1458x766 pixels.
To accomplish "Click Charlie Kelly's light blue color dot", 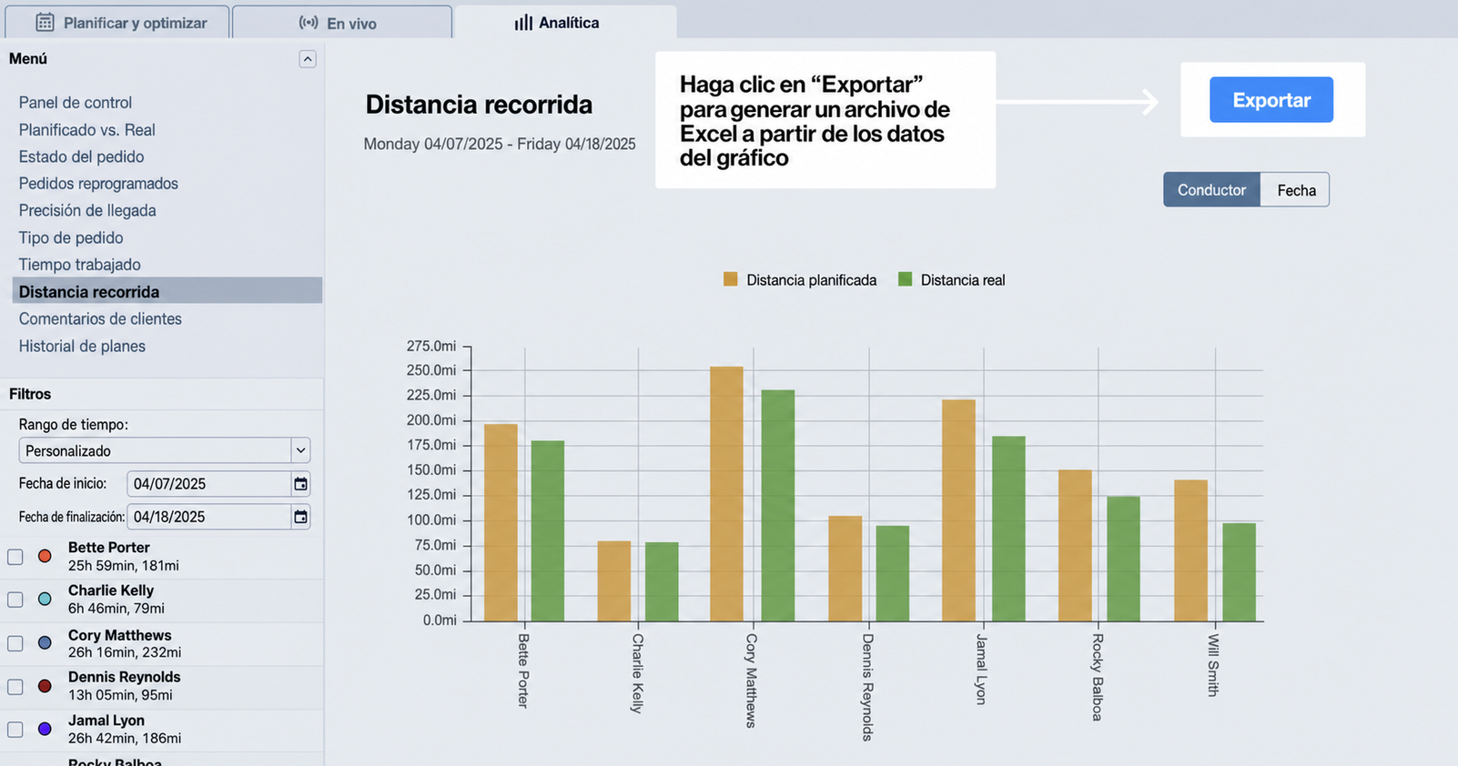I will pyautogui.click(x=45, y=599).
